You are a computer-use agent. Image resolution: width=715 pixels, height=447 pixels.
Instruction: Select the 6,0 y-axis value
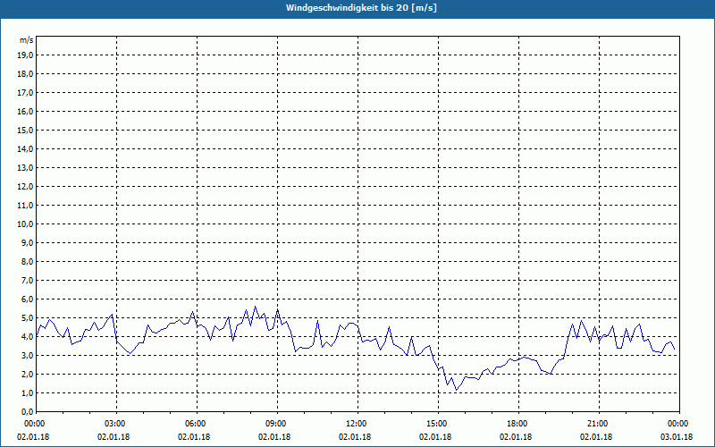tap(27, 299)
